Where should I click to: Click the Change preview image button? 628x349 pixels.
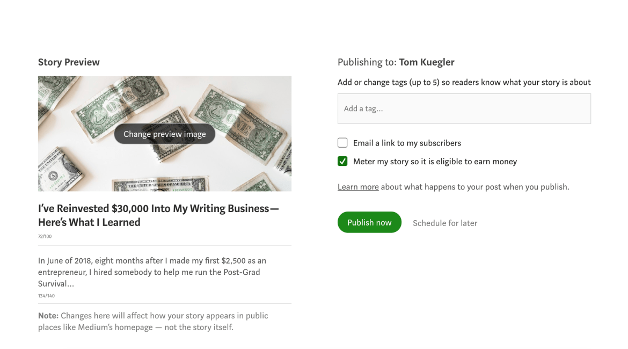point(164,134)
